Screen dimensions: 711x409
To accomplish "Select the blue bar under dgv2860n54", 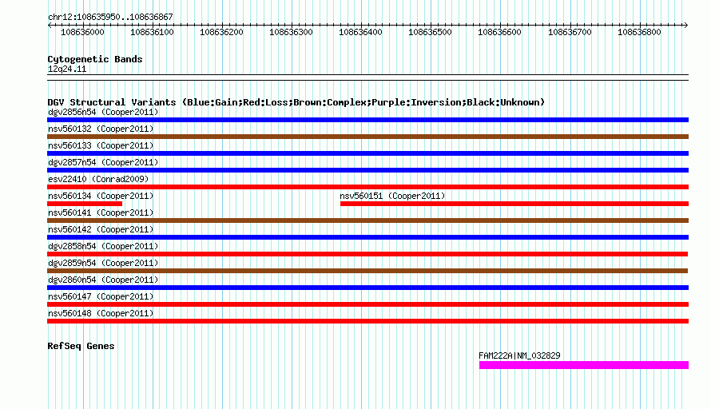I will point(367,288).
